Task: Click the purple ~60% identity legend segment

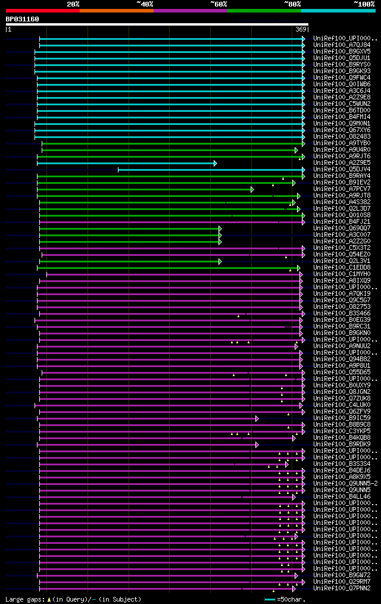Action: (190, 11)
